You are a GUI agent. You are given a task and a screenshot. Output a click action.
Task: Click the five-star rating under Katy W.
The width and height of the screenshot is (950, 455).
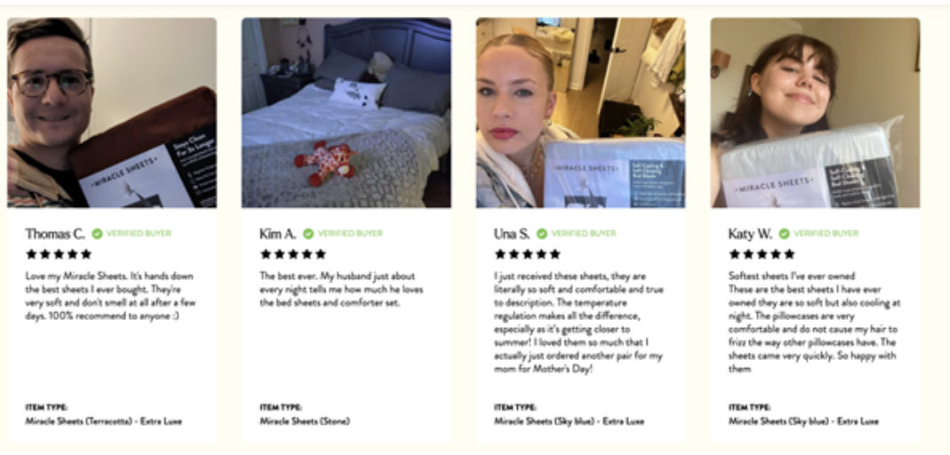coord(762,254)
